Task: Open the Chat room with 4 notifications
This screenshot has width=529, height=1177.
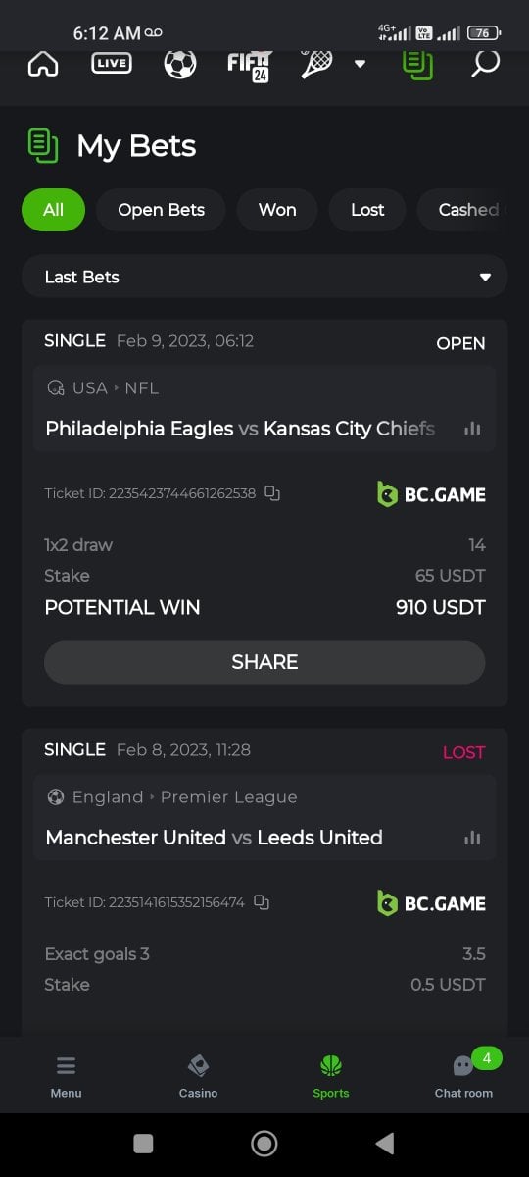Action: point(463,1076)
